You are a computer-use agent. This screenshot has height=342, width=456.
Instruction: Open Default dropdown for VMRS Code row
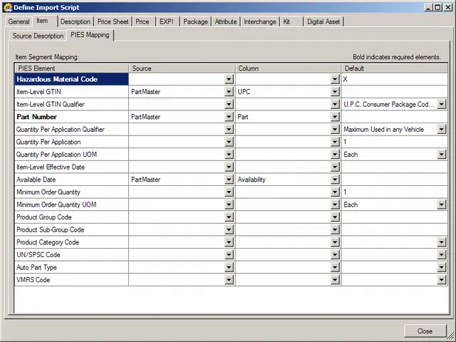[442, 280]
